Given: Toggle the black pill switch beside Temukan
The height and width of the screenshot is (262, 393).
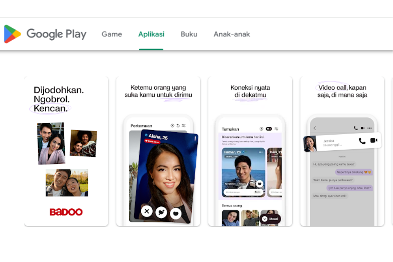Looking at the screenshot, I should point(269,129).
